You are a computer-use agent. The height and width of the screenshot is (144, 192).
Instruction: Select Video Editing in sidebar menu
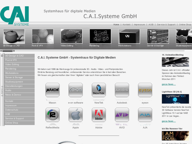(20, 64)
